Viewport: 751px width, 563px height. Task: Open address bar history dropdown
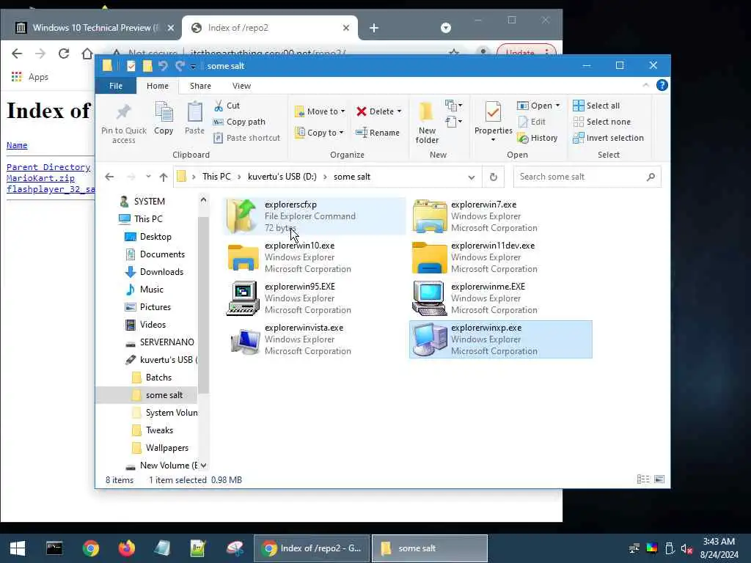(x=472, y=177)
